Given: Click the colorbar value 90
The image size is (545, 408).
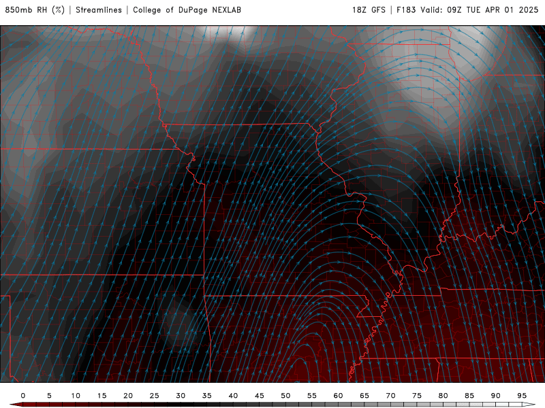Looking at the screenshot, I should click(x=495, y=396).
